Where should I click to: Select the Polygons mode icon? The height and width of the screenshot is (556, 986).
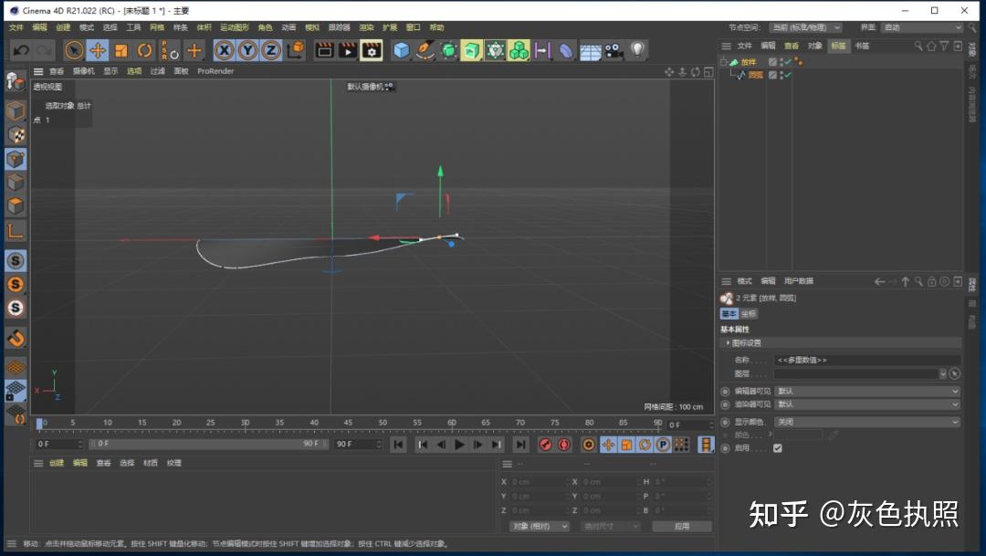tap(16, 205)
